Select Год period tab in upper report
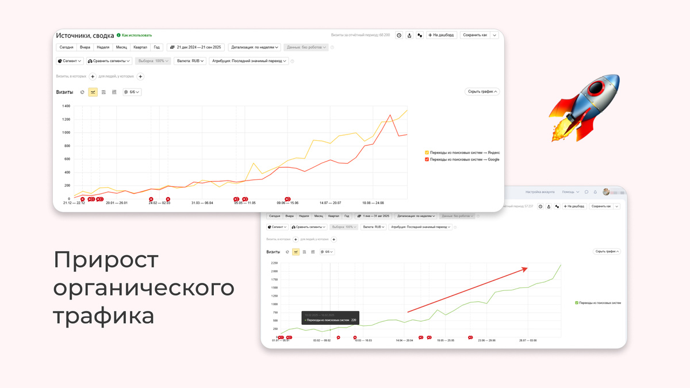This screenshot has height=388, width=690. (157, 48)
